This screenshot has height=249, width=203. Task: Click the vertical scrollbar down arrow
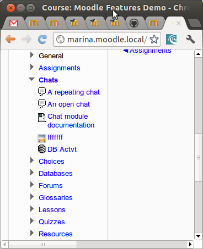coord(198,236)
